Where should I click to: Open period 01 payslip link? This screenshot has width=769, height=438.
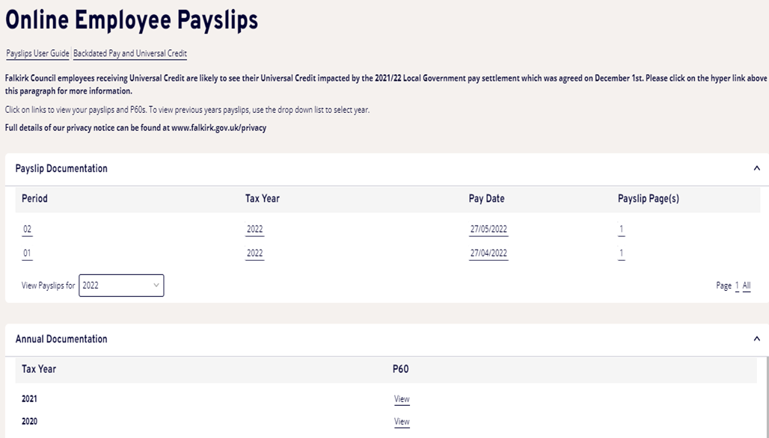coord(27,253)
